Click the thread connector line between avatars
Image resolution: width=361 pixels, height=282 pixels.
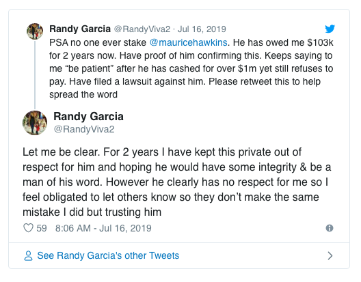(x=35, y=75)
